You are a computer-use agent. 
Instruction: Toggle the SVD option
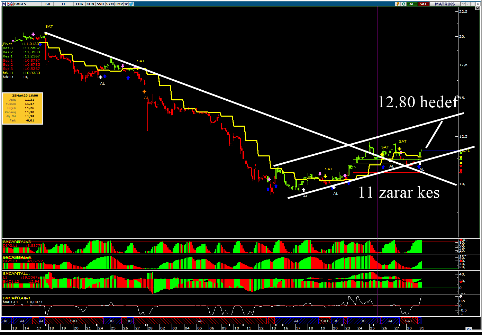pyautogui.click(x=100, y=4)
